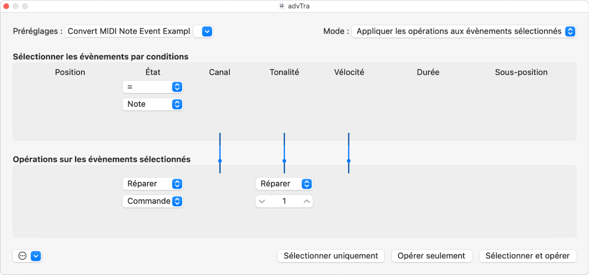Image resolution: width=589 pixels, height=275 pixels.
Task: Open the État equals operator dropdown
Action: pos(153,87)
